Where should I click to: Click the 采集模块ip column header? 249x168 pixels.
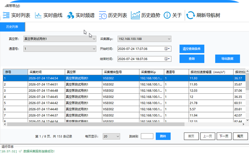pyautogui.click(x=152, y=72)
